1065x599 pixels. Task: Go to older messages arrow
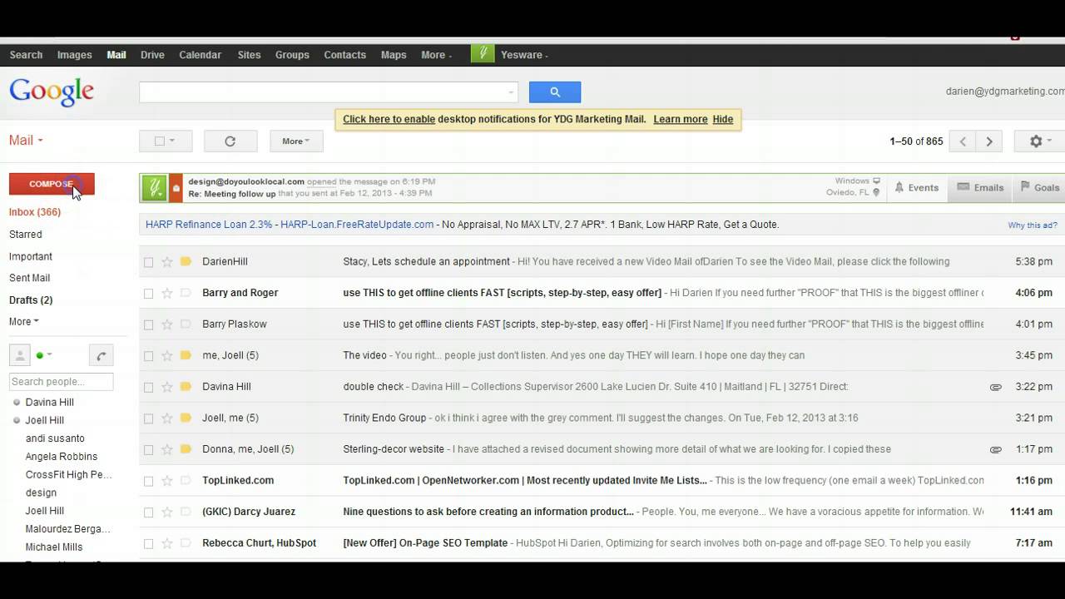pos(989,141)
